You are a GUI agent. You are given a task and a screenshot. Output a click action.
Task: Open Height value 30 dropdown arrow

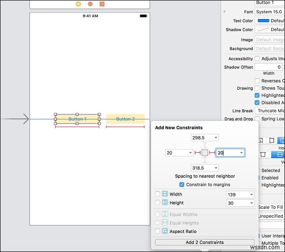pyautogui.click(x=252, y=203)
